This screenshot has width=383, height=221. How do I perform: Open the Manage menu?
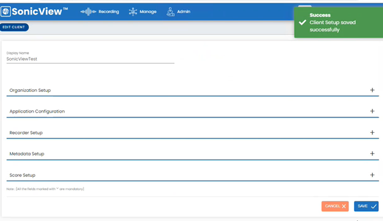click(142, 12)
